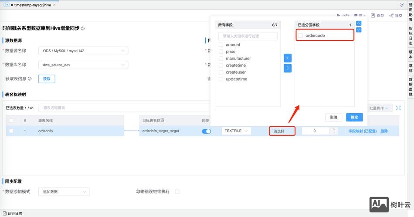Click the move-left arrow in transfer panel
Viewport: 414px width, 217px height.
pyautogui.click(x=288, y=58)
